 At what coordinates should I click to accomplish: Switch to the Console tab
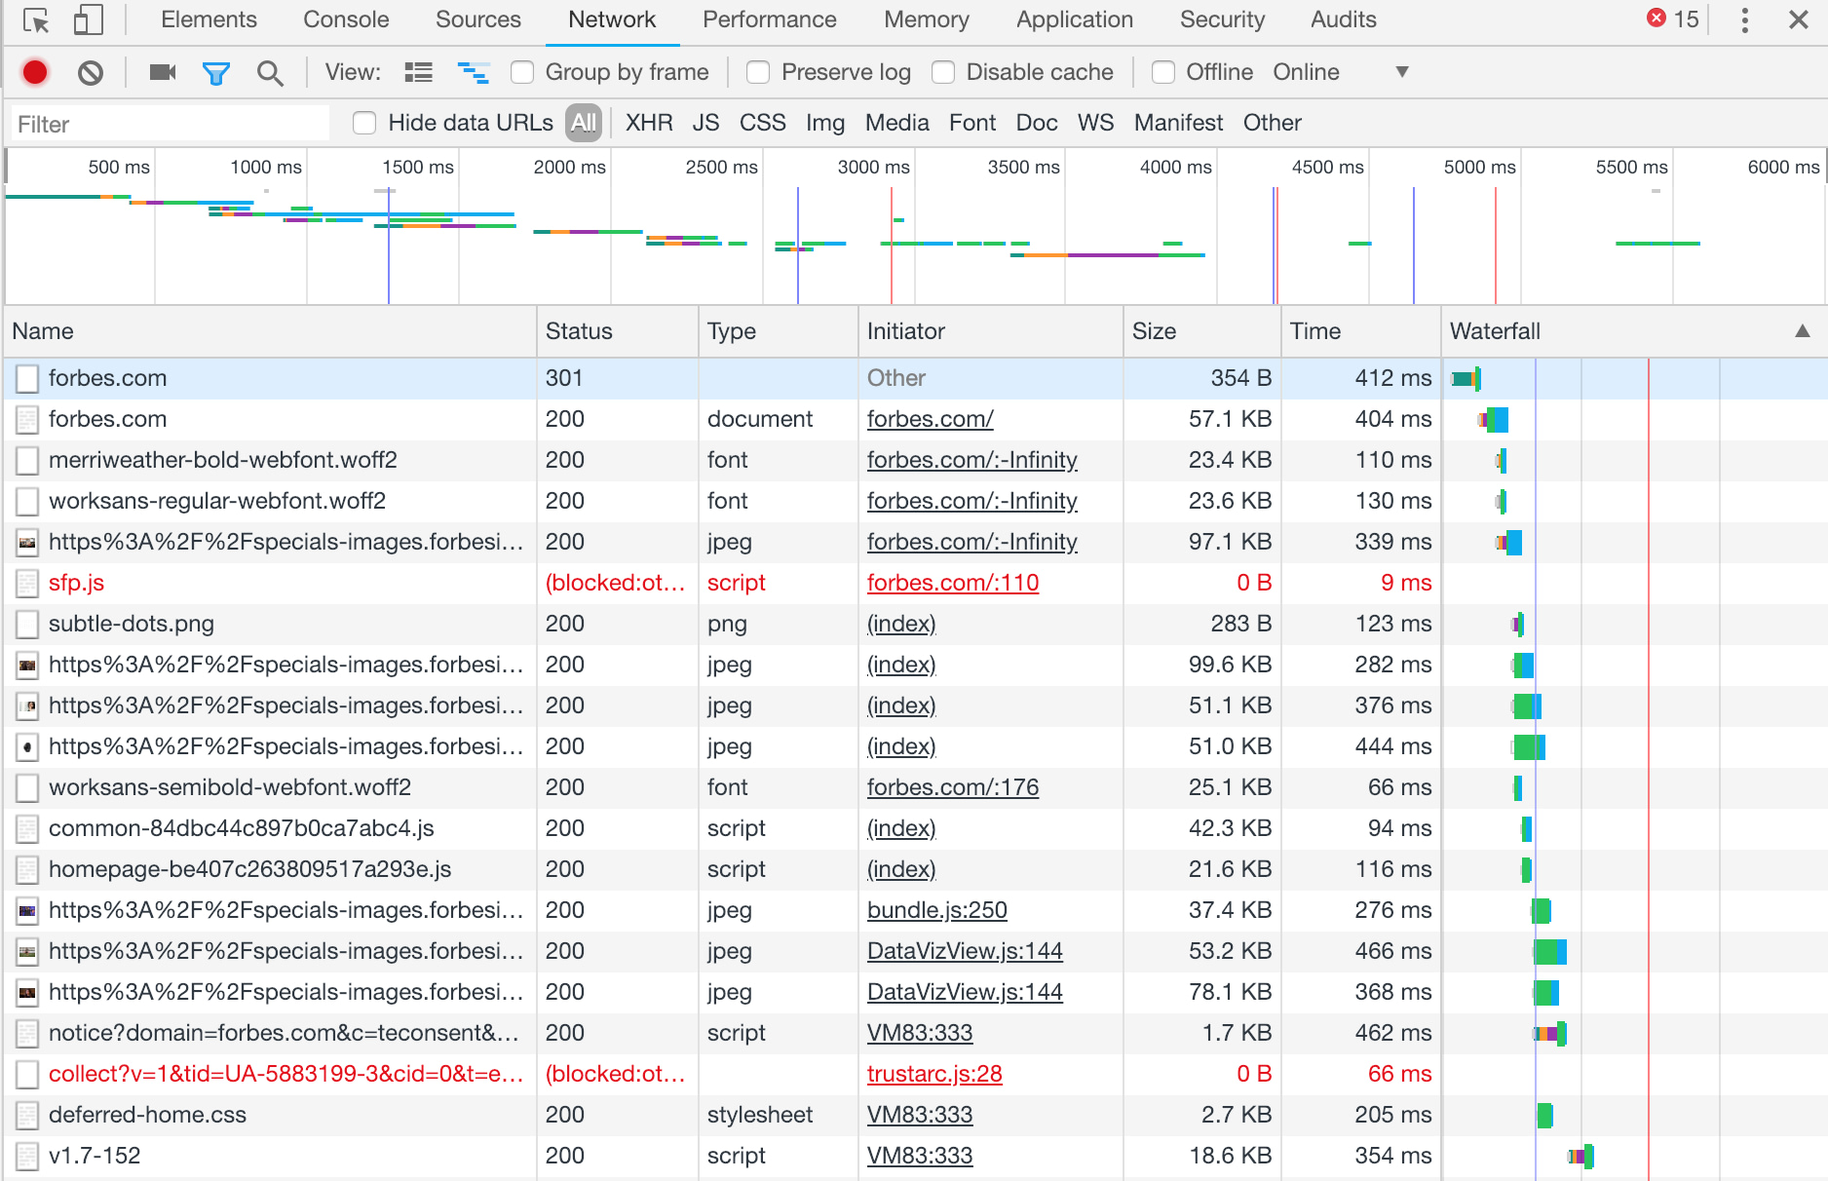[x=346, y=20]
